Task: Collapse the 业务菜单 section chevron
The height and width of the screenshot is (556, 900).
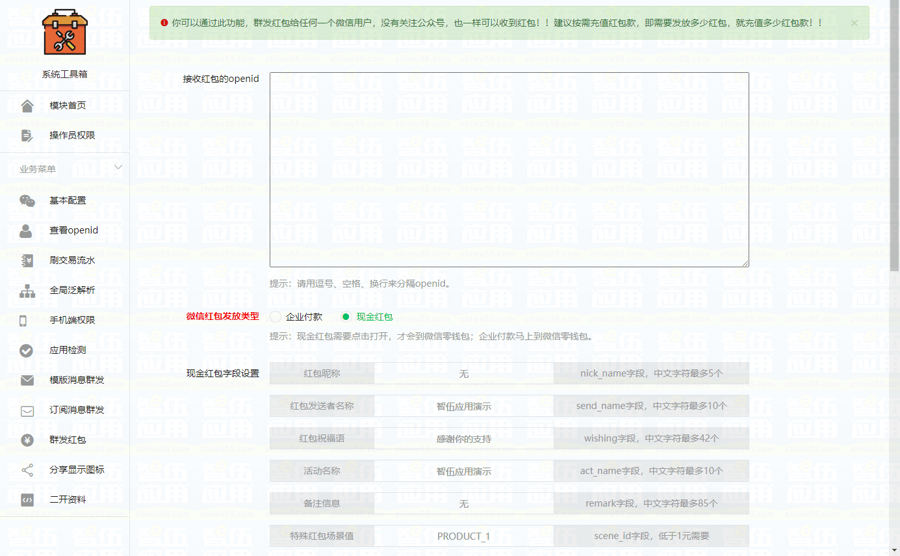Action: pyautogui.click(x=118, y=168)
